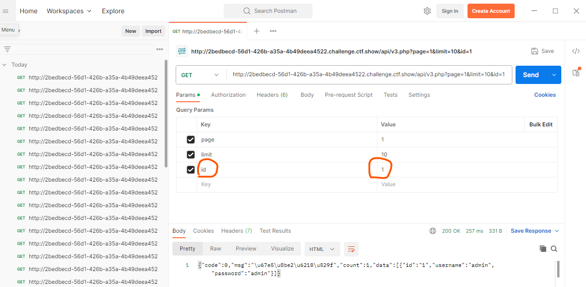Screen dimensions: 586x287
Task: Open the code snippet icon in right sidebar
Action: [576, 51]
